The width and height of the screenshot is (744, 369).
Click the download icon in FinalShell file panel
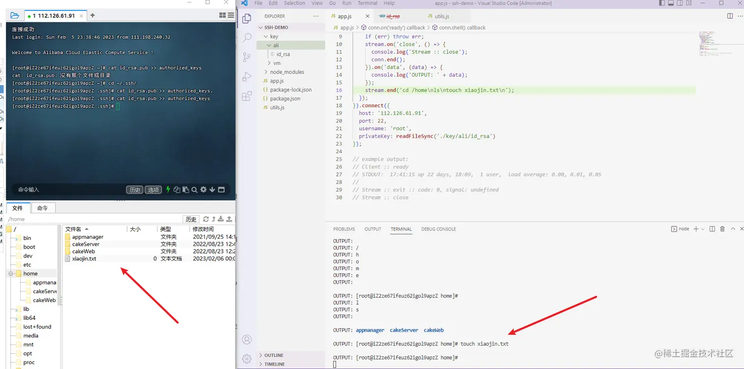[221, 219]
